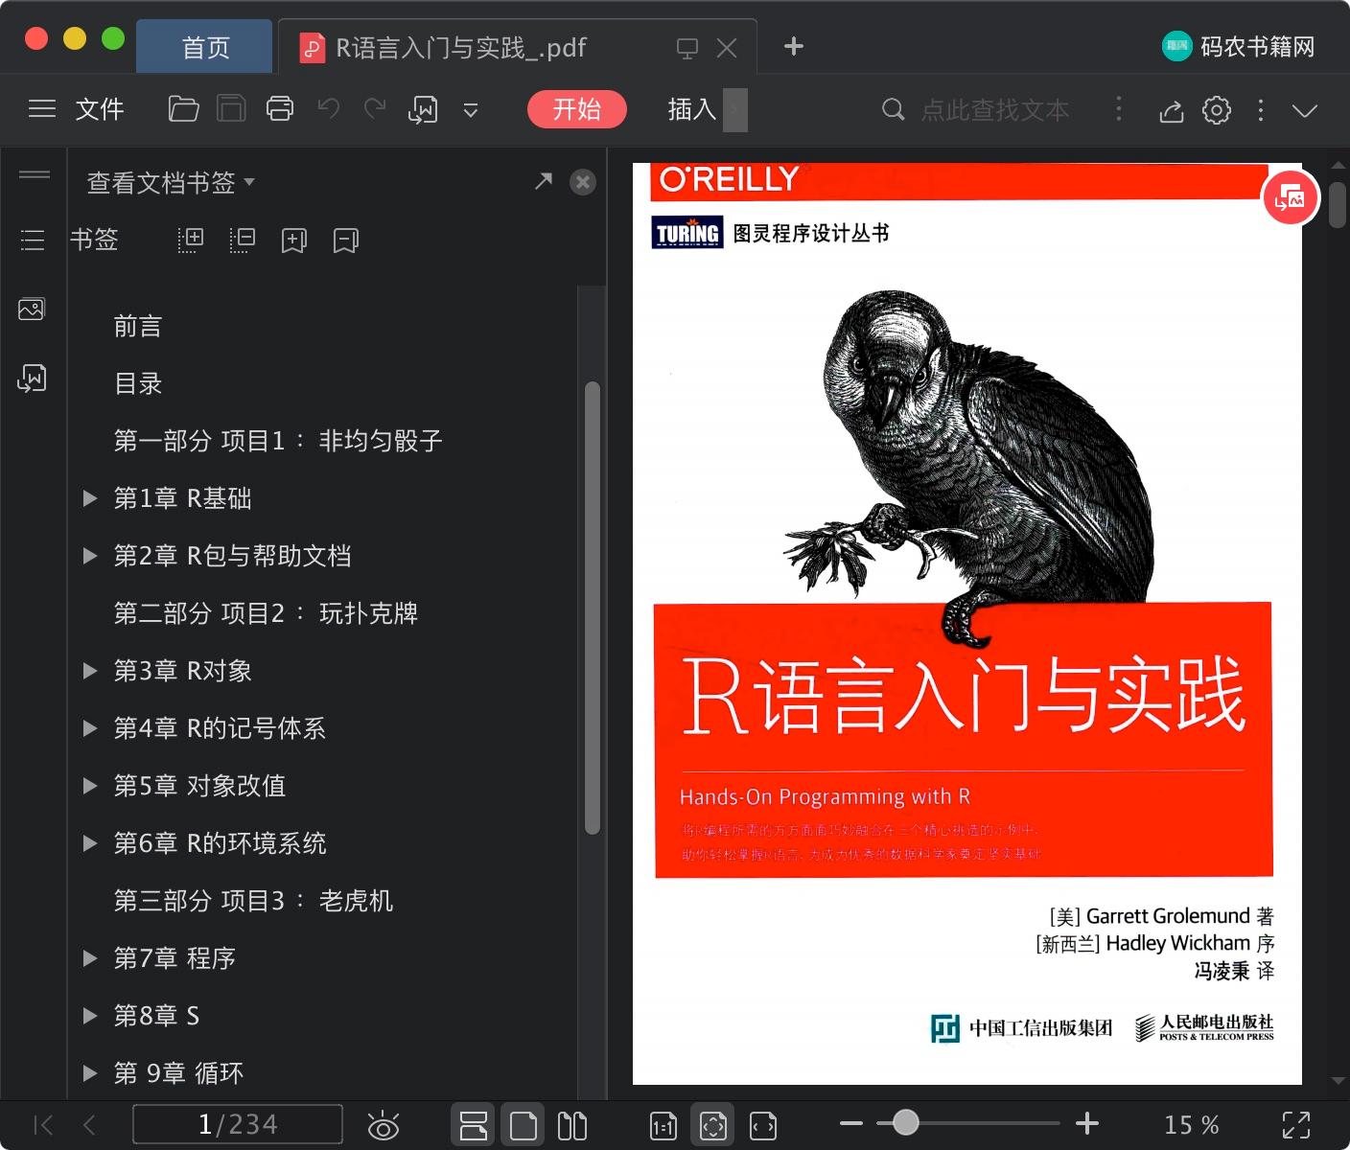The width and height of the screenshot is (1350, 1150).
Task: Open the hamburger main menu icon
Action: [x=42, y=109]
